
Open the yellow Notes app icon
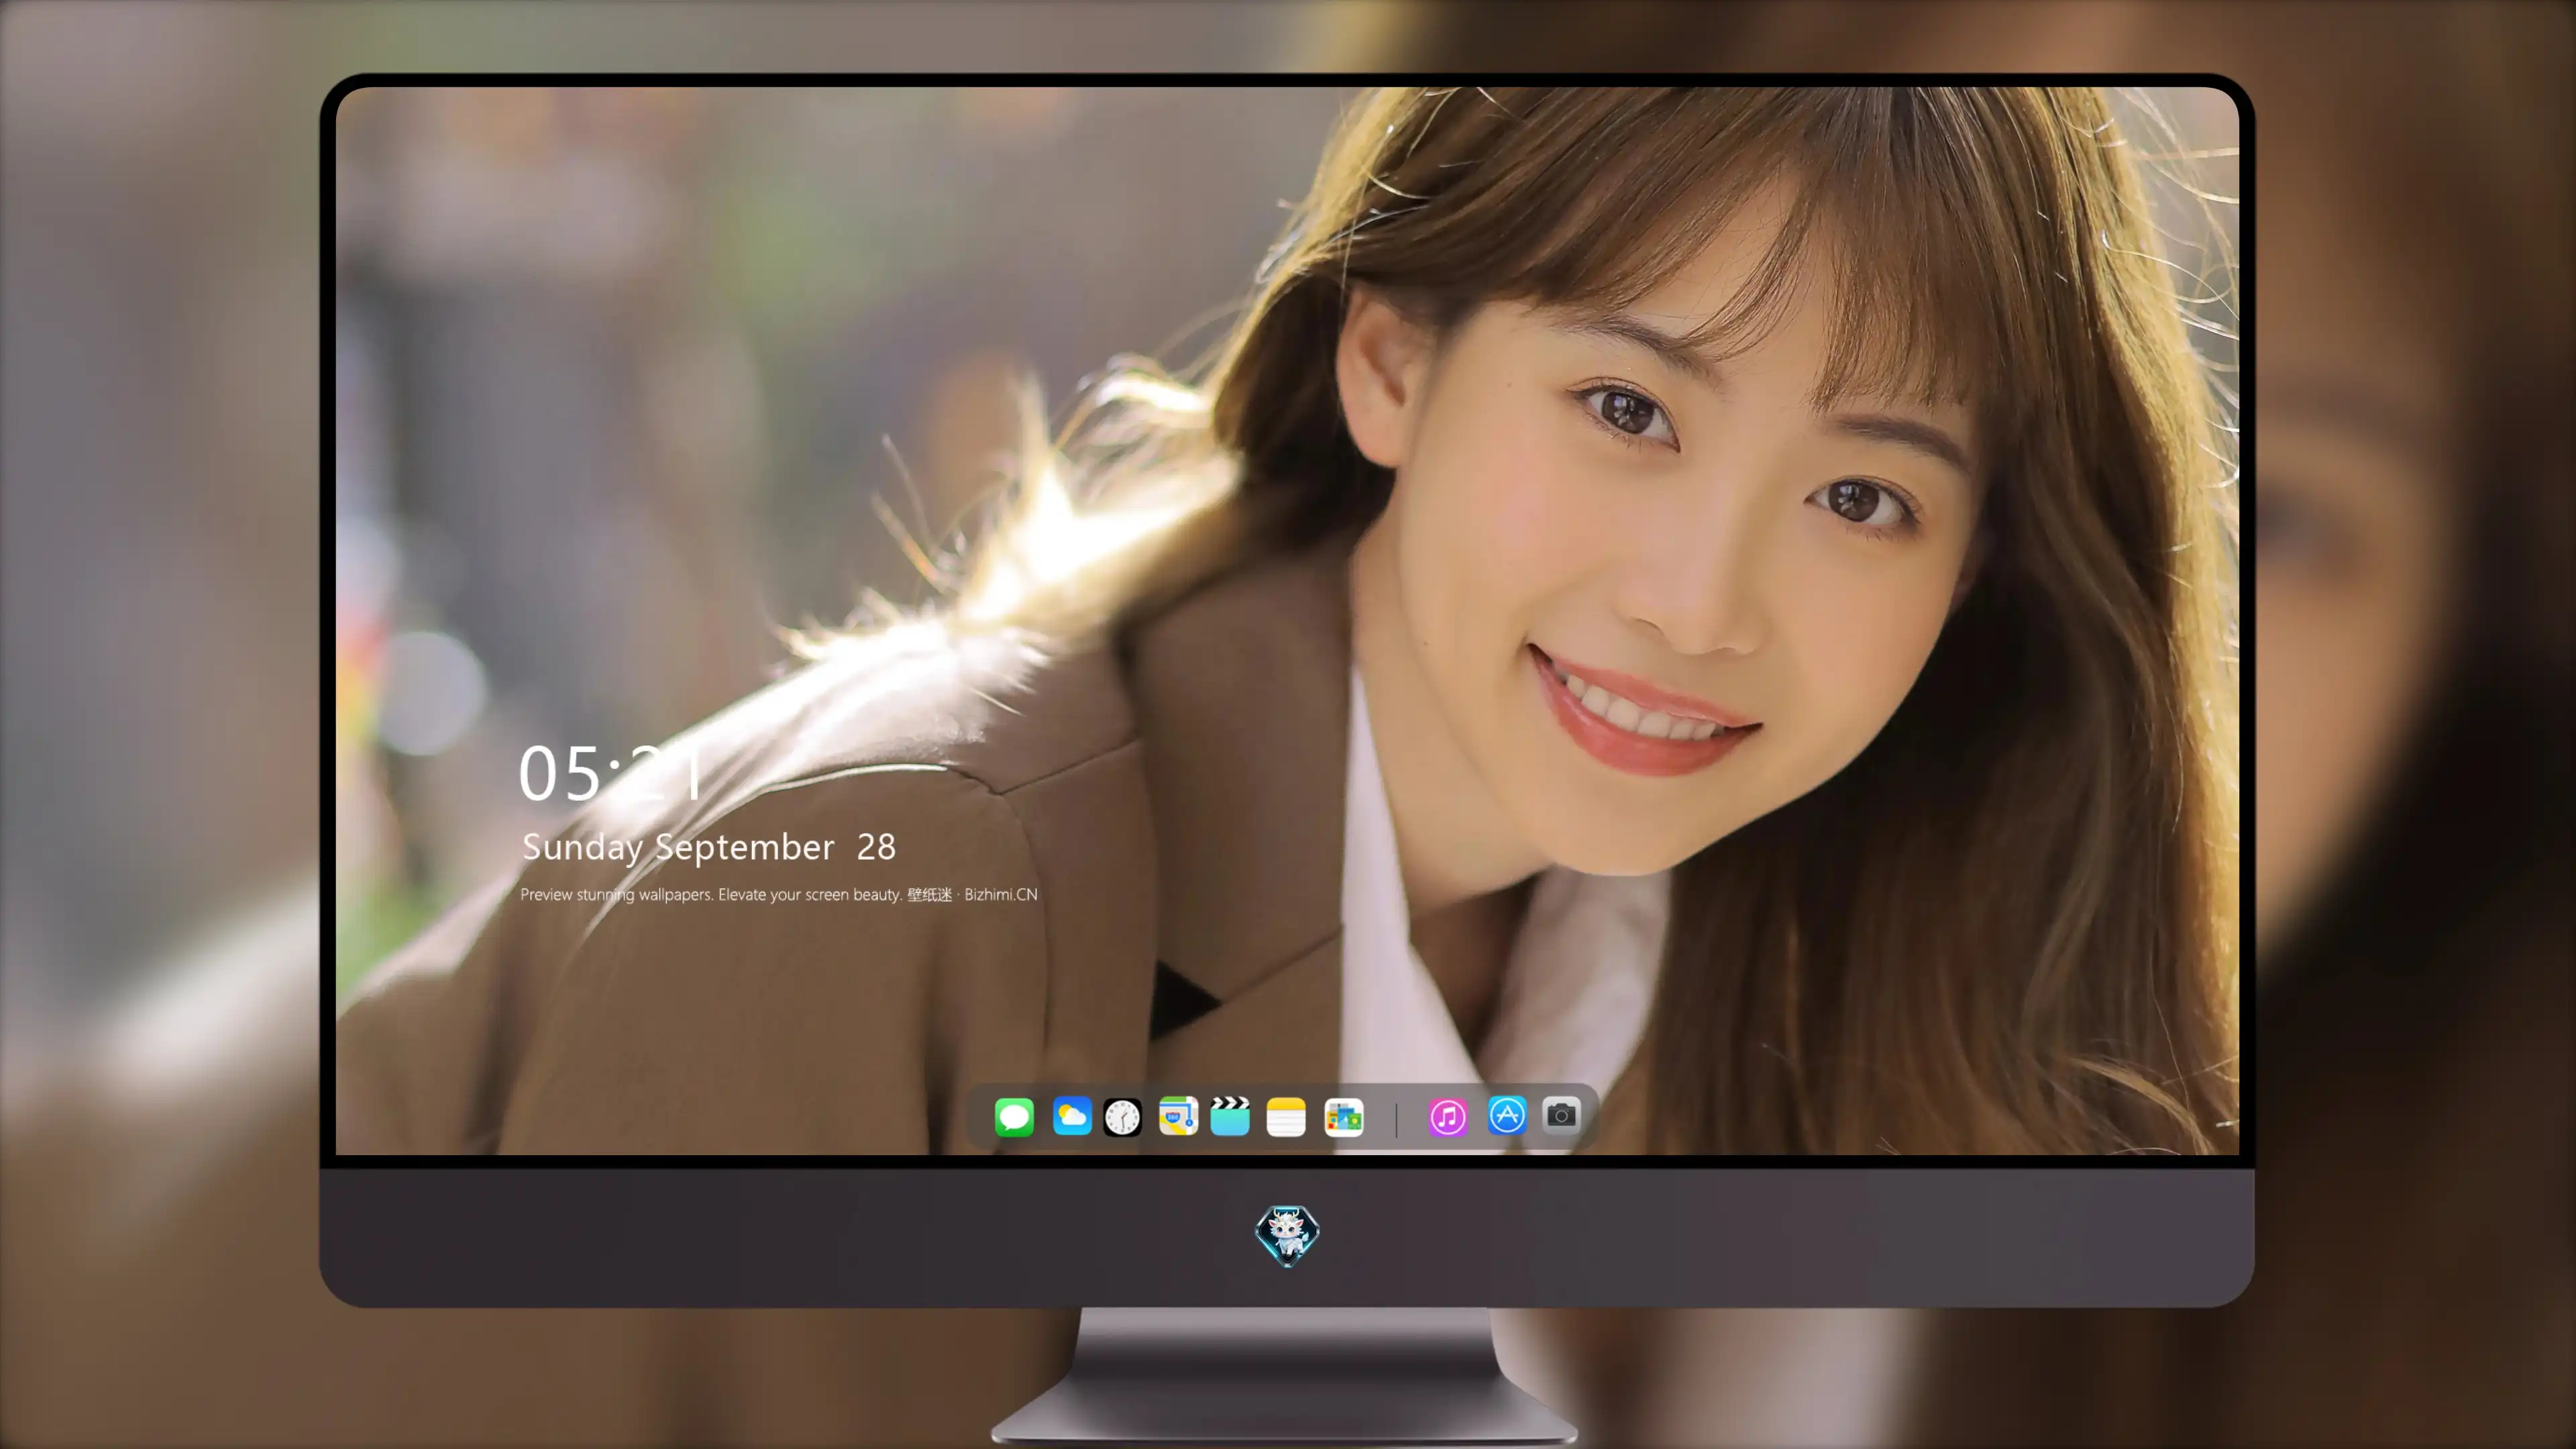point(1286,1116)
